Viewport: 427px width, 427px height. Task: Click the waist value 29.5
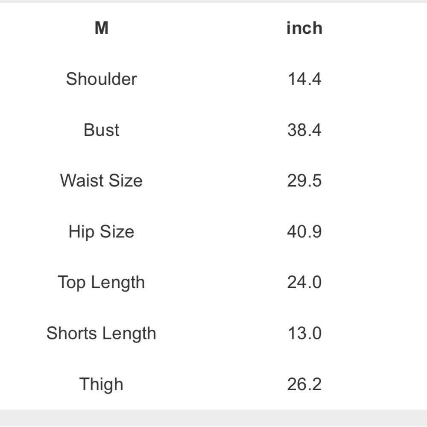[x=304, y=181]
